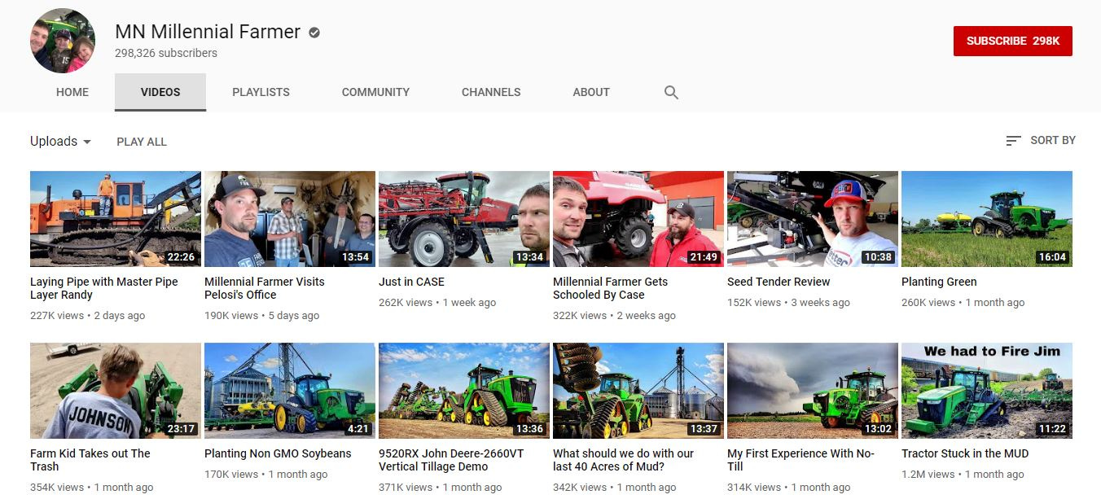
Task: Open the channel search magnifier icon
Action: click(671, 92)
